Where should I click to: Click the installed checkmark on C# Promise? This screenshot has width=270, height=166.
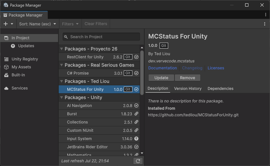pyautogui.click(x=136, y=73)
